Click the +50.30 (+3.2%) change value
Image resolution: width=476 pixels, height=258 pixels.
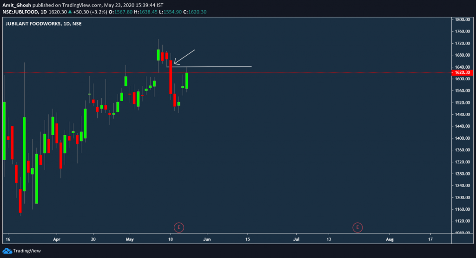90,12
